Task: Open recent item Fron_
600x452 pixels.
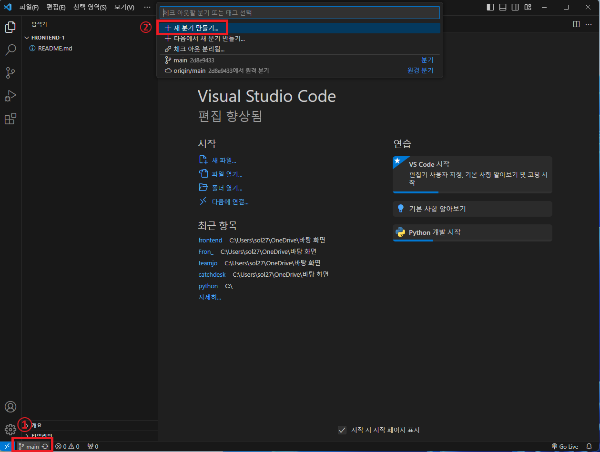Action: pyautogui.click(x=206, y=251)
